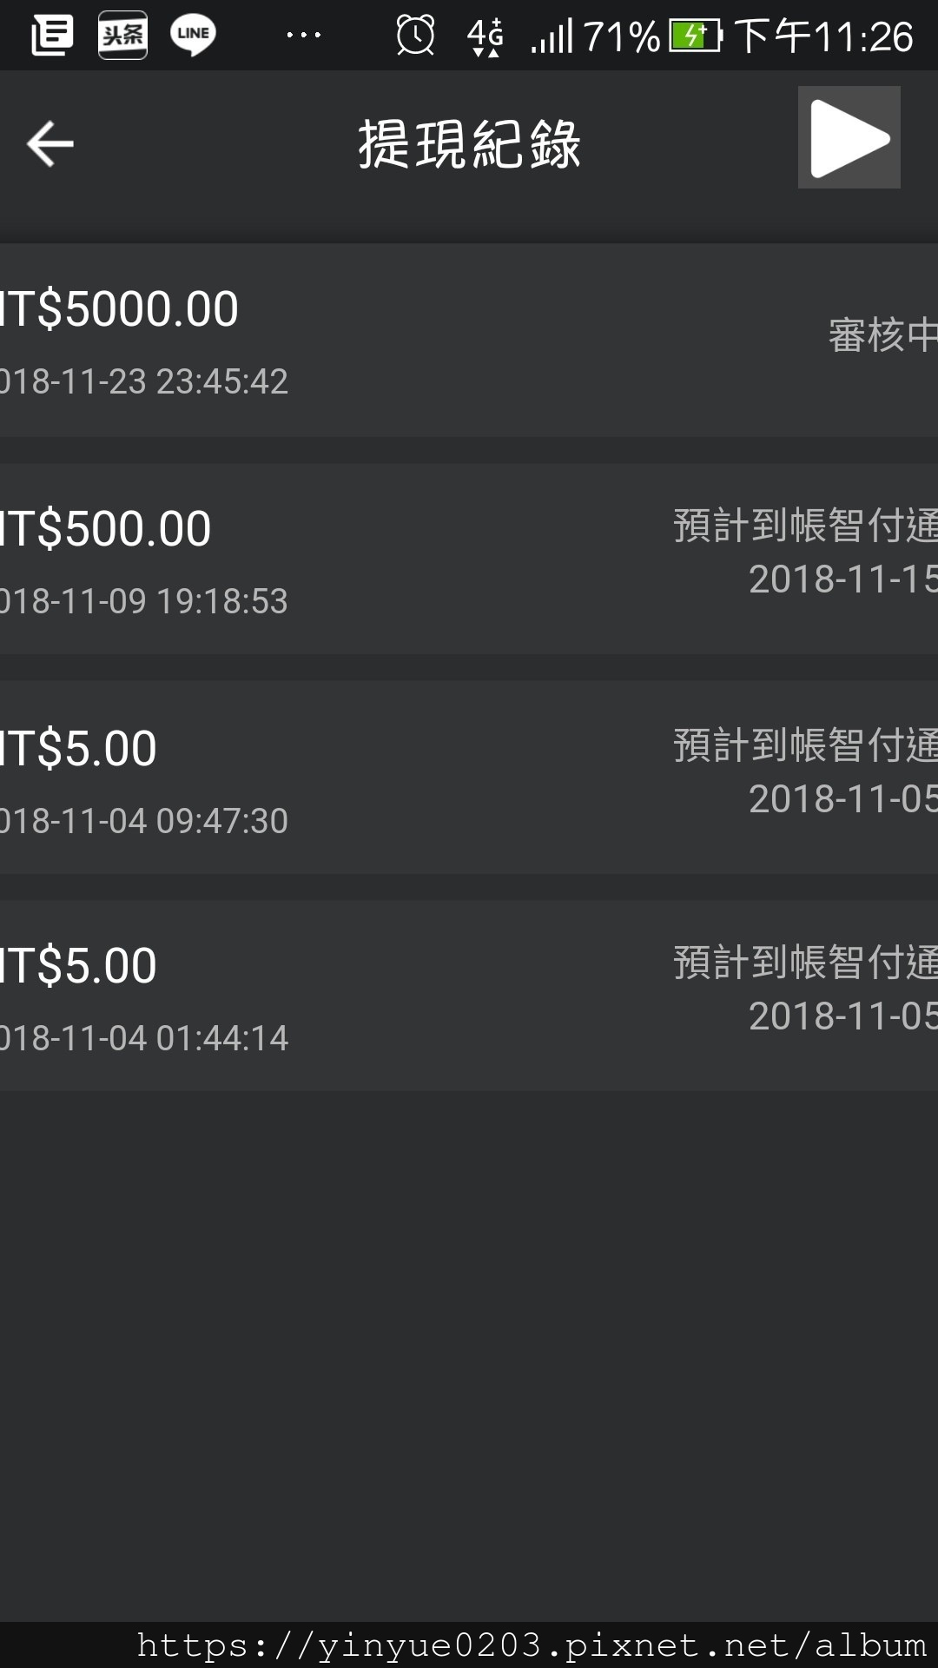Tap the back arrow icon
Screen dimensions: 938x1668
(x=50, y=143)
